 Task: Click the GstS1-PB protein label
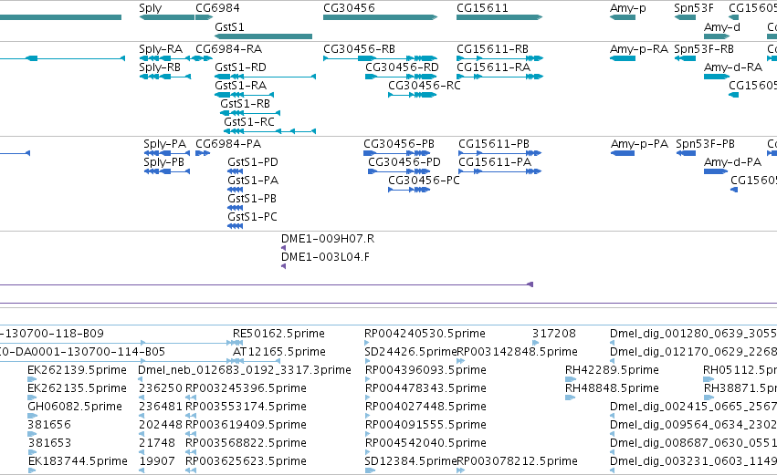252,199
